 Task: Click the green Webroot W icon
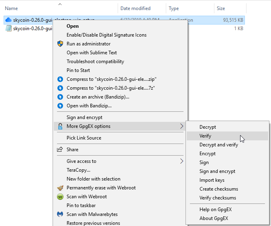60,197
